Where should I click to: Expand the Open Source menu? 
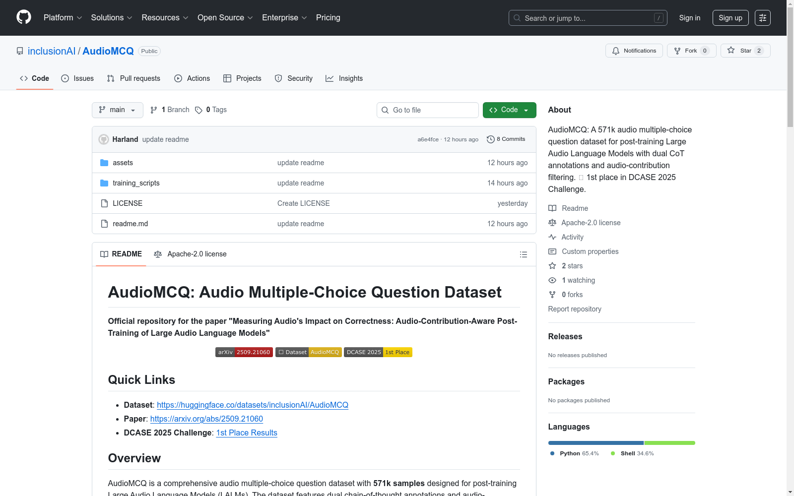pos(225,18)
